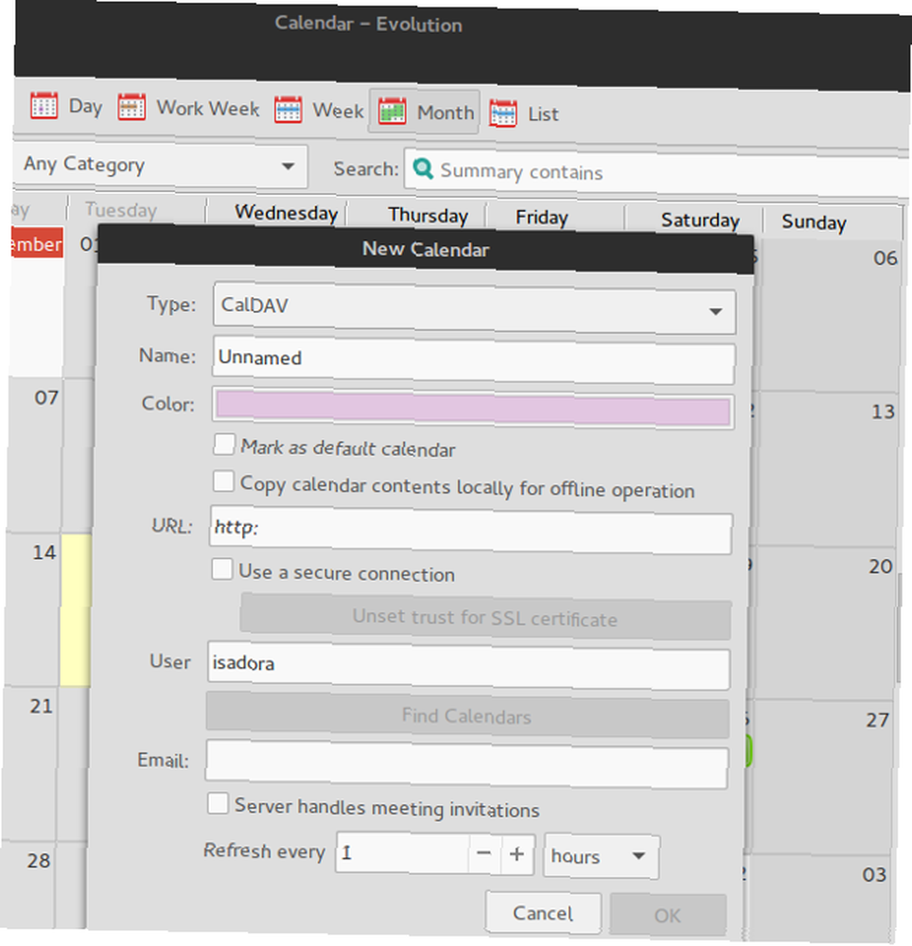Open the calendar Type CalDAV dropdown

475,308
